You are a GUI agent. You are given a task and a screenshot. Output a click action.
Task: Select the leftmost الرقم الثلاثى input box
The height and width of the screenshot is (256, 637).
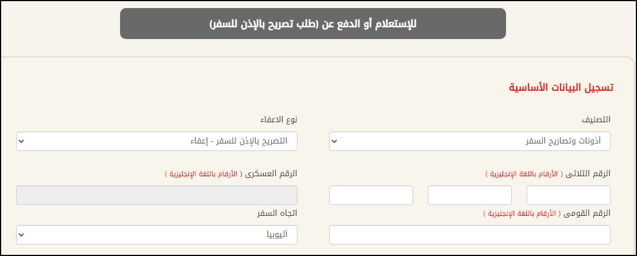tap(371, 195)
